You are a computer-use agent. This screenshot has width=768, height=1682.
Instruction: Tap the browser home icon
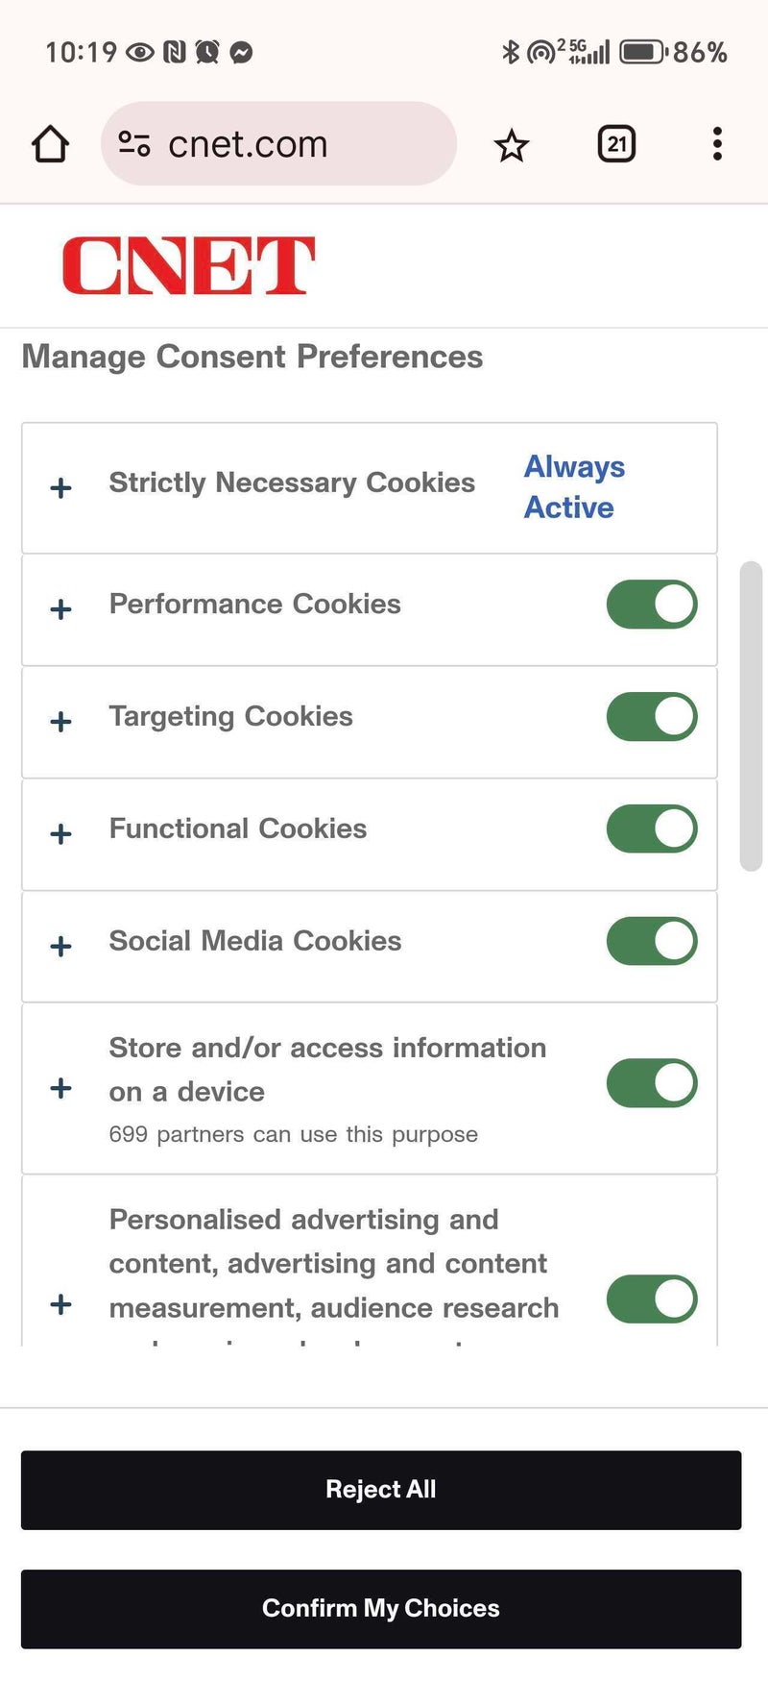click(x=50, y=144)
